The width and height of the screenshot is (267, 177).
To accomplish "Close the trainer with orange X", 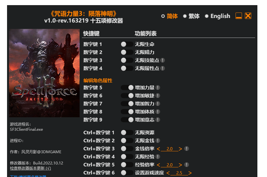I will 248,16.
